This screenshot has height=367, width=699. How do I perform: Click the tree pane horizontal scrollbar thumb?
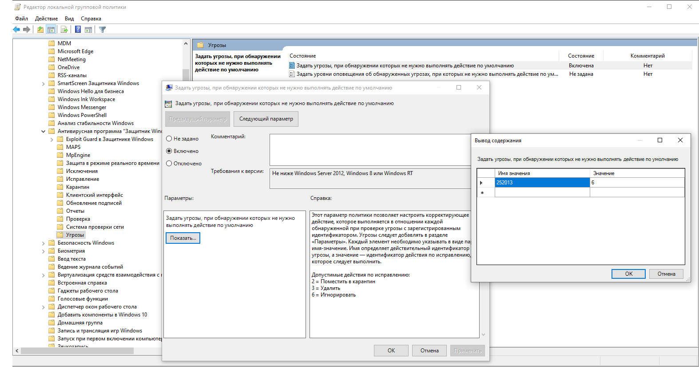77,351
